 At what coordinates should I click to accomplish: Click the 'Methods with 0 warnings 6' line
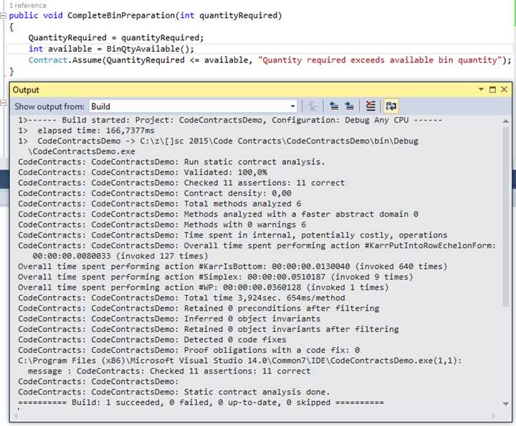pyautogui.click(x=162, y=225)
